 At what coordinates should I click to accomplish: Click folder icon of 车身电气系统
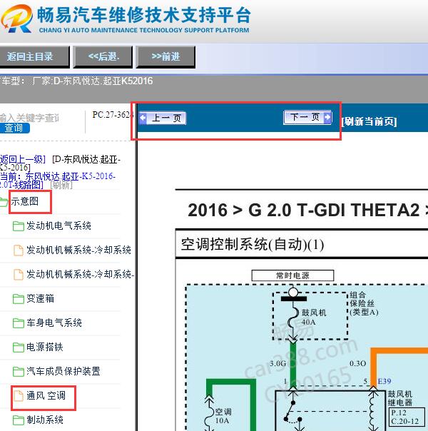tap(19, 323)
